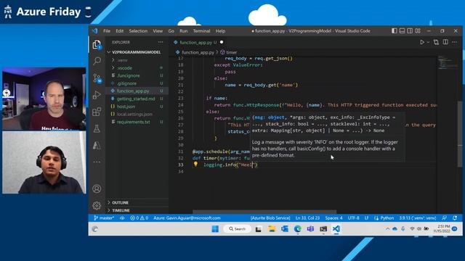This screenshot has height=261, width=465.
Task: Show additional views ellipsis in activity bar
Action: click(97, 162)
